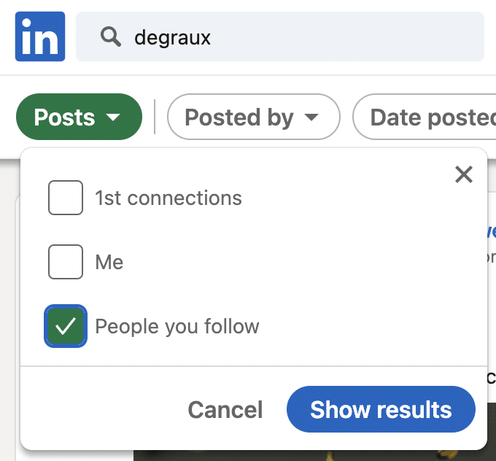Close the filter popup with X
The image size is (496, 461).
(463, 174)
